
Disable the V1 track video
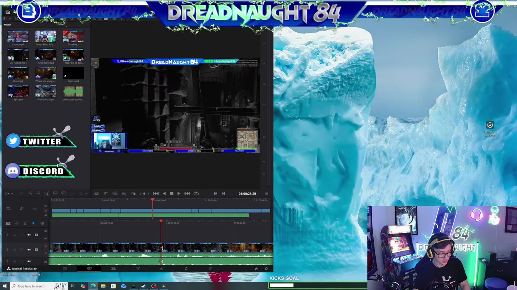(36, 250)
